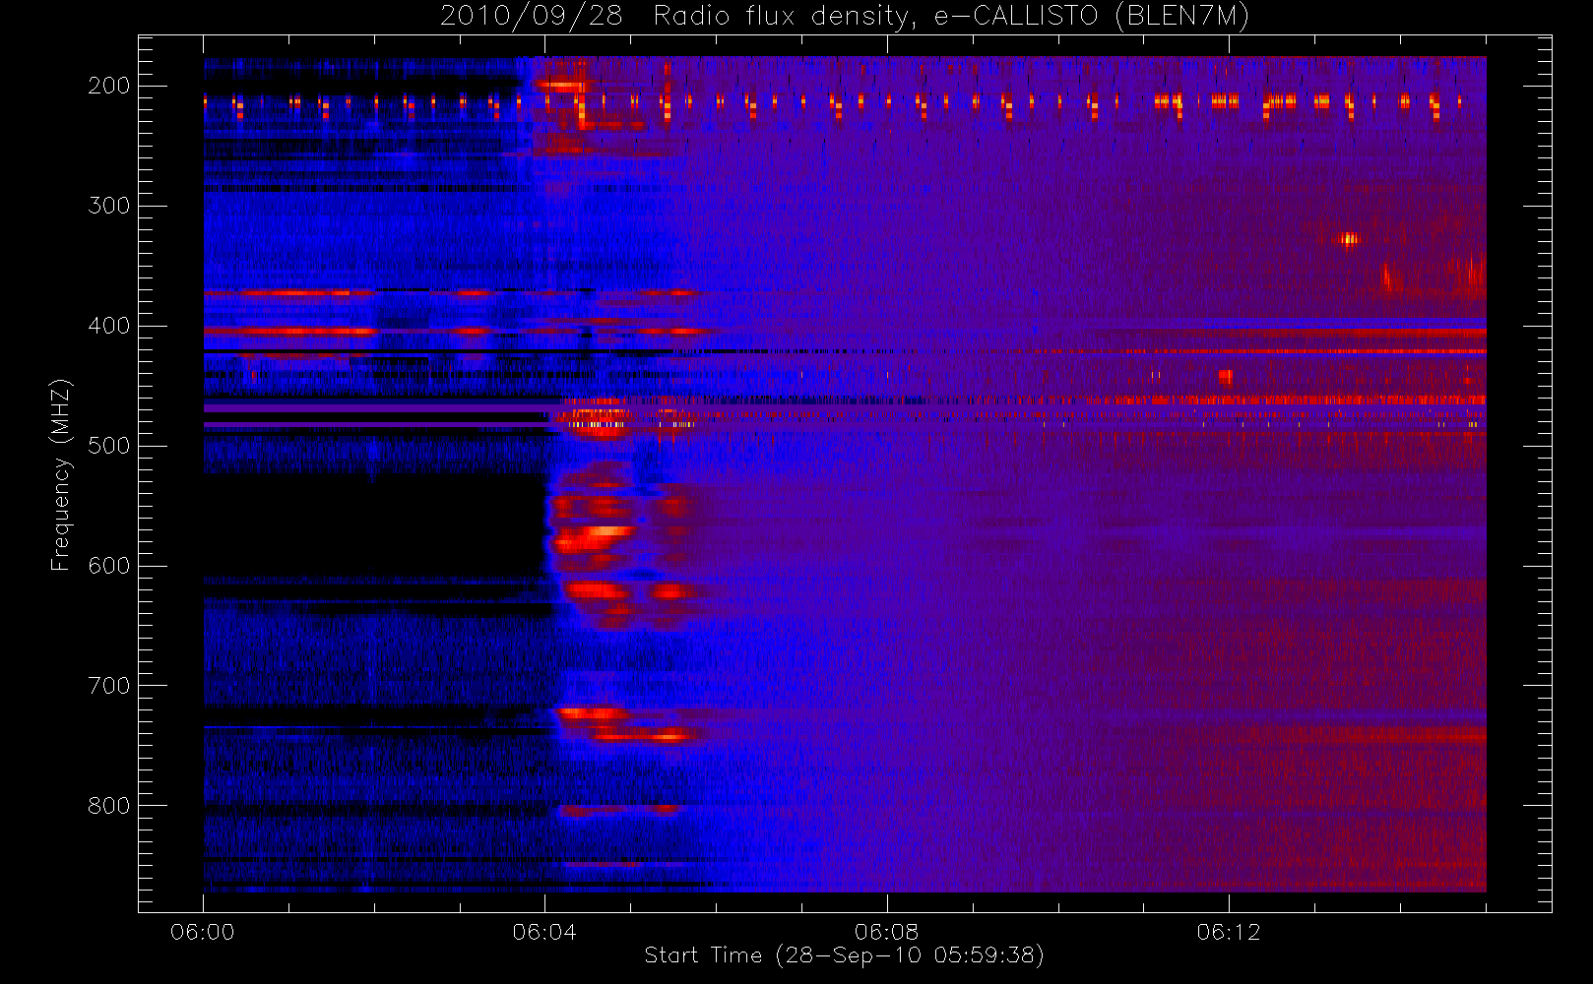Select the '600' frequency axis label
Viewport: 1593px width, 984px height.
[108, 566]
